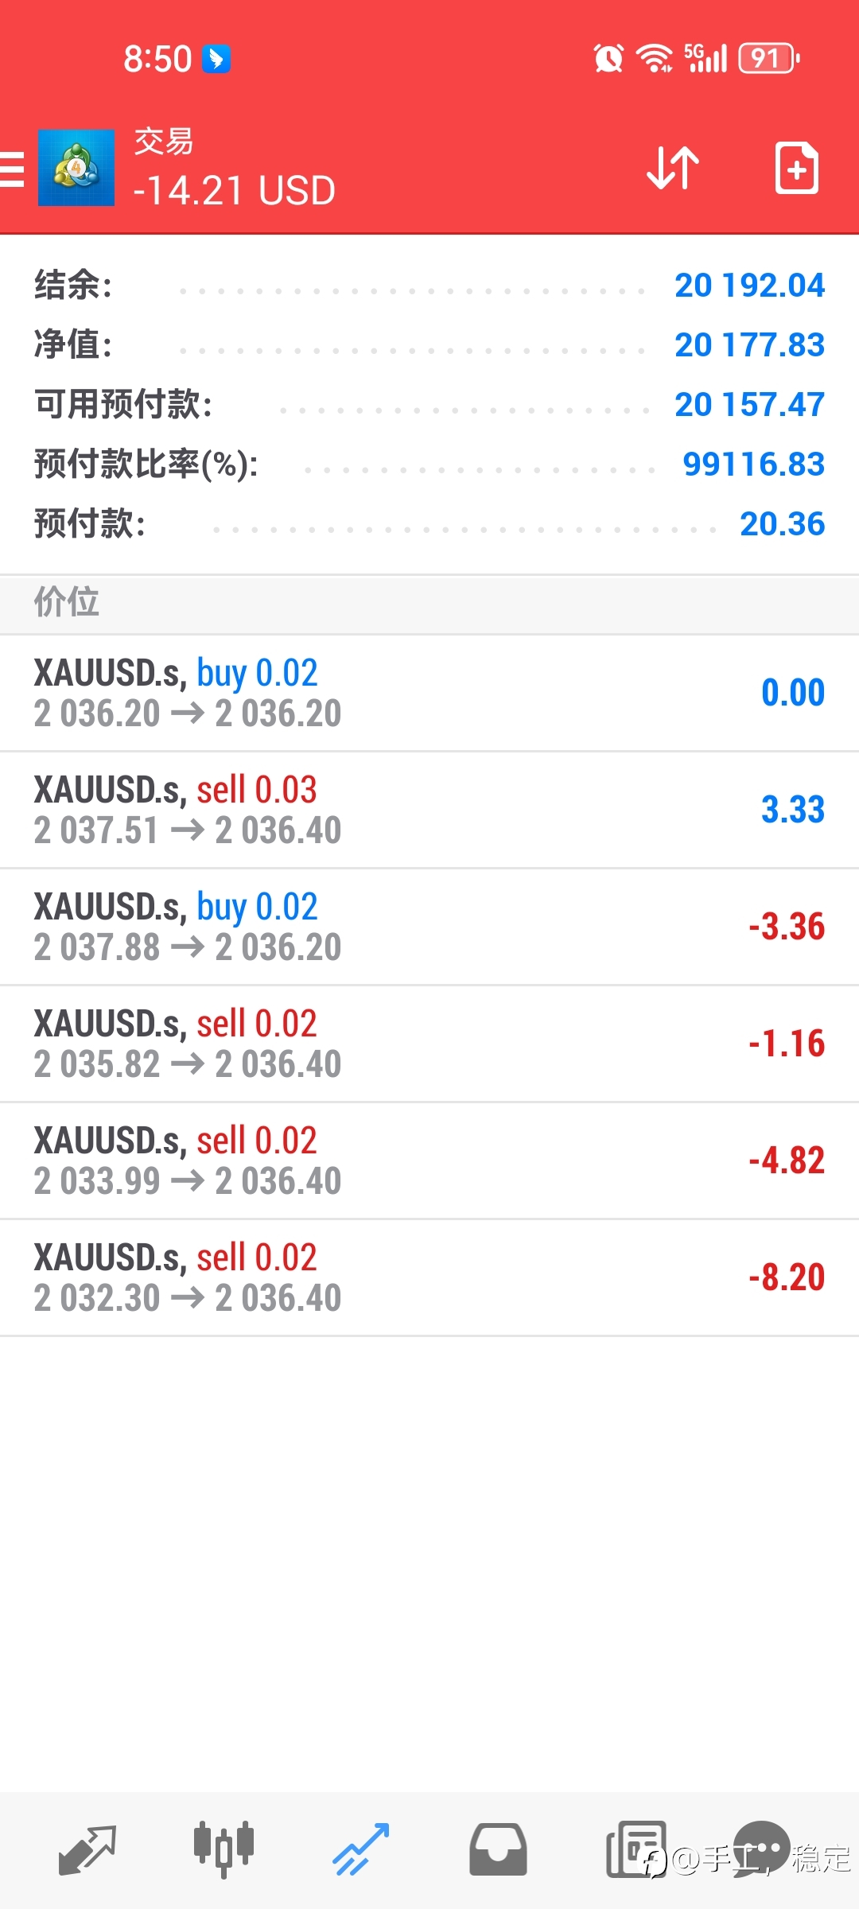Select the sell 0.02 position losing -4.82
Image resolution: width=859 pixels, height=1909 pixels.
[x=429, y=1161]
